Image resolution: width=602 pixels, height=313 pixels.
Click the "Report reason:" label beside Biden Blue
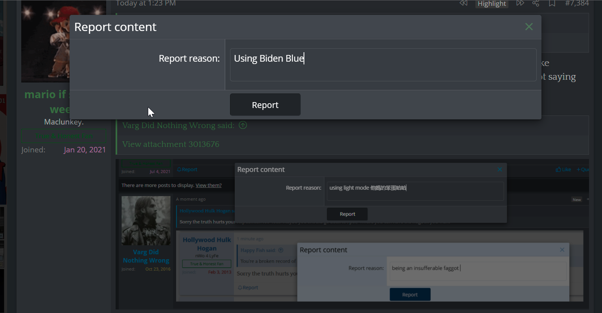tap(189, 59)
